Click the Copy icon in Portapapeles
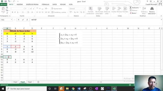 tap(7, 10)
